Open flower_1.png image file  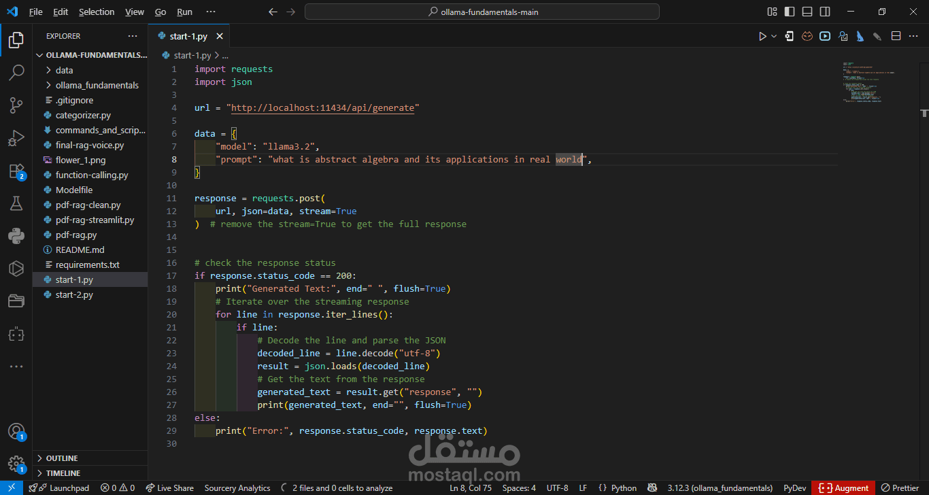click(x=91, y=160)
